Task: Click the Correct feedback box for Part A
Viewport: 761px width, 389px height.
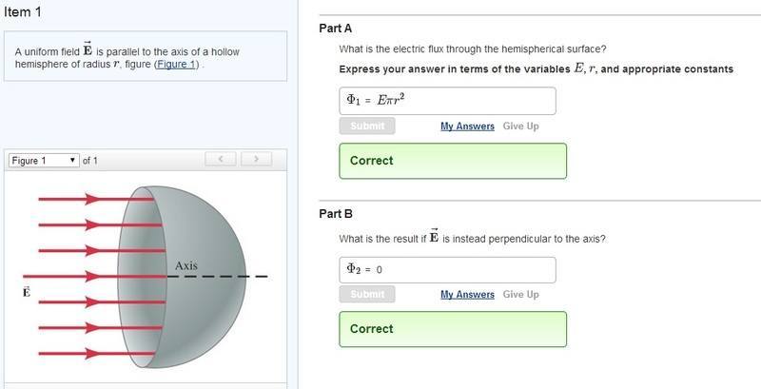Action: (453, 161)
